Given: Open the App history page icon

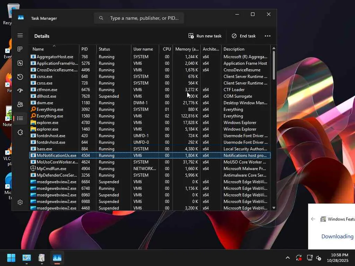Looking at the screenshot, I should click(20, 77).
